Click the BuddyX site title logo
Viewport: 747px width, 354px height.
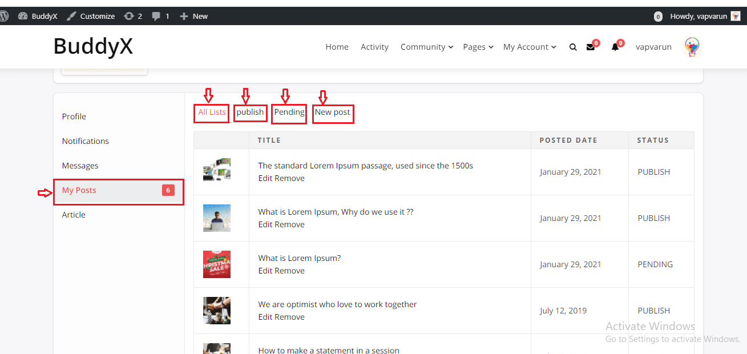tap(93, 46)
